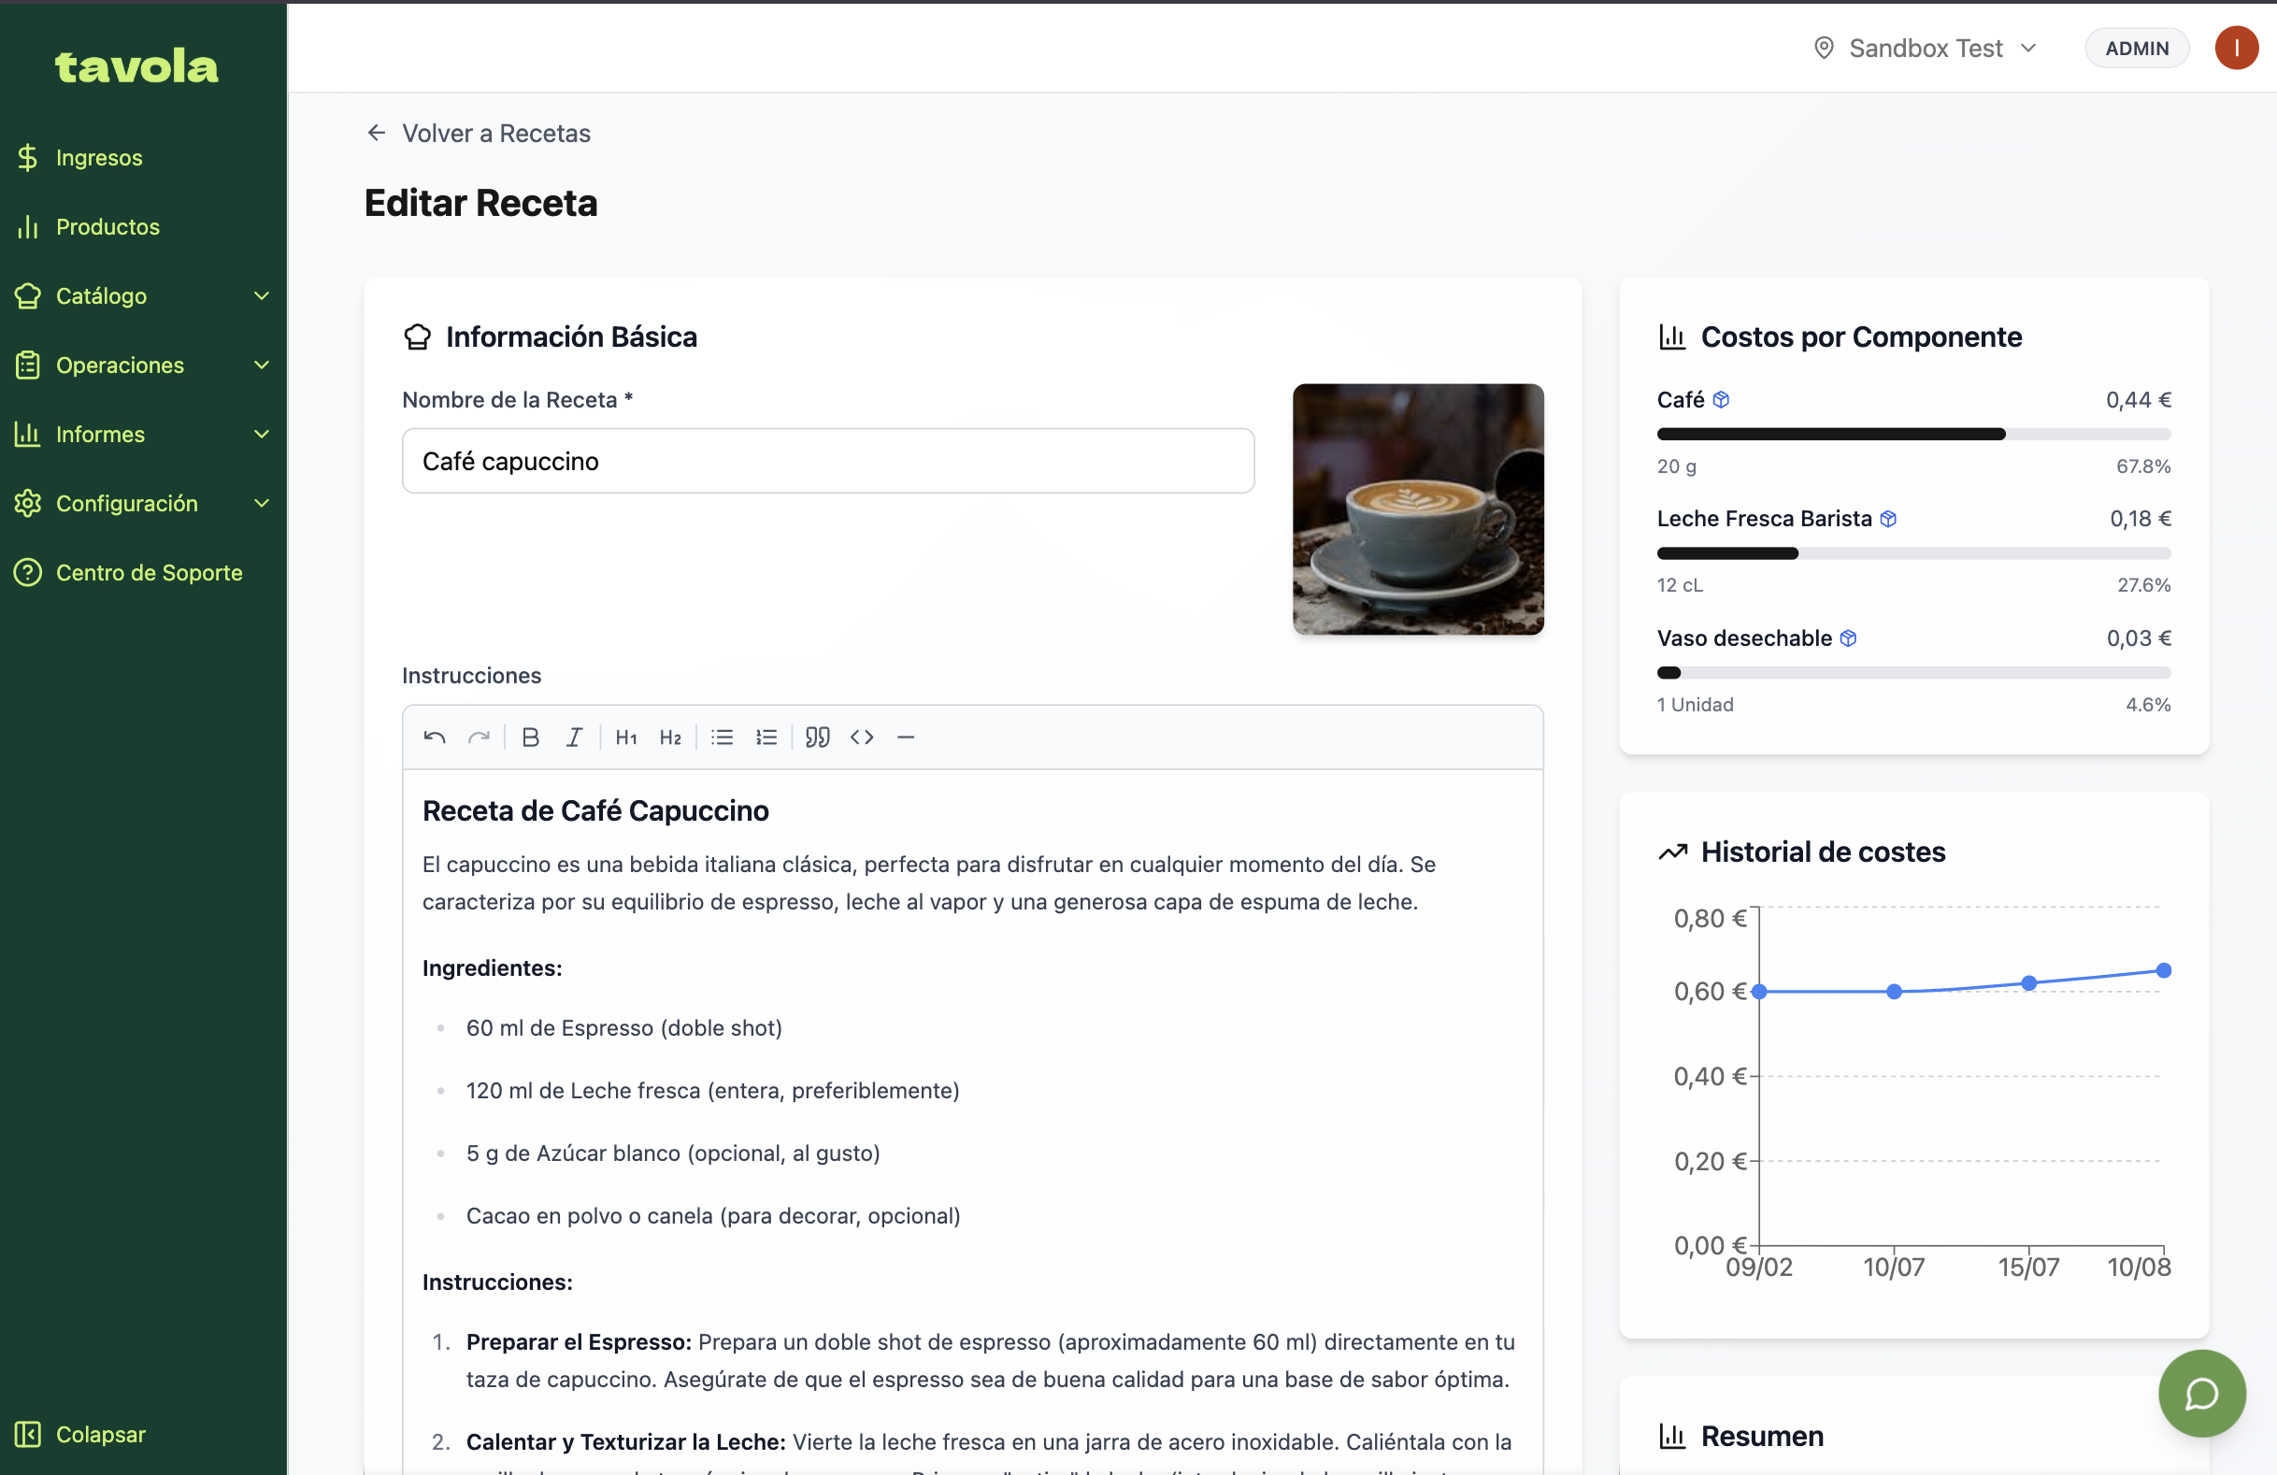Click the 15/07 data point on chart

point(2028,983)
